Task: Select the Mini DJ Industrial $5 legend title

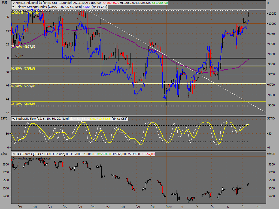Action: click(x=29, y=3)
